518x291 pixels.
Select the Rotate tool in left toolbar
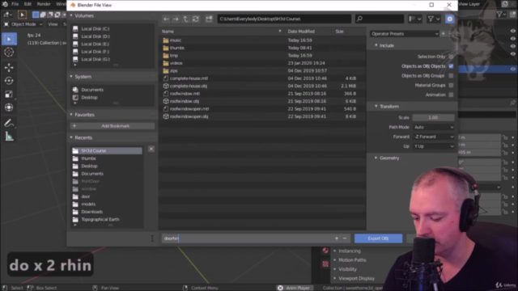tap(9, 81)
